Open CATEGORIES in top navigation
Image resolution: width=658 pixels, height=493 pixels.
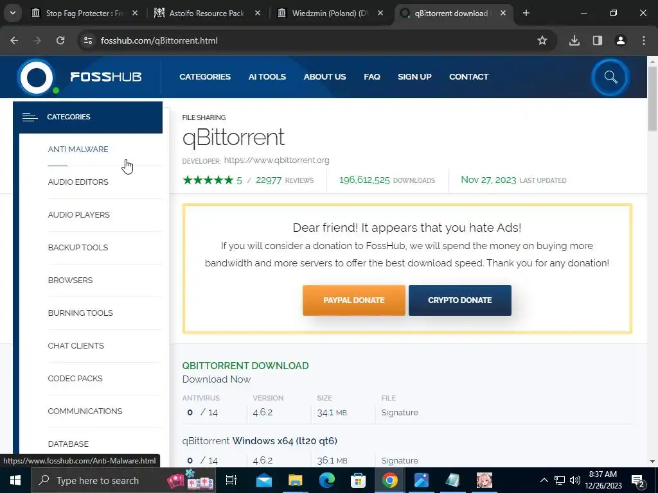(x=205, y=77)
